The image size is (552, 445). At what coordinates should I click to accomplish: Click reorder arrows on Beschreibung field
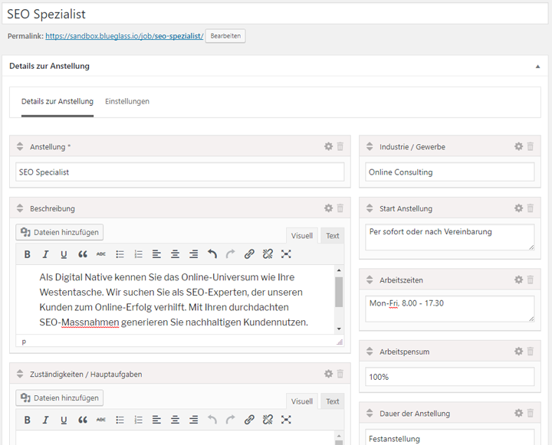(20, 208)
